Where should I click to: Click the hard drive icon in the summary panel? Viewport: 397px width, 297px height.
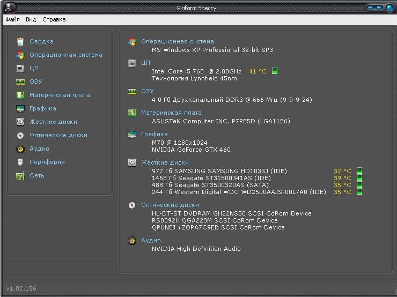point(132,162)
